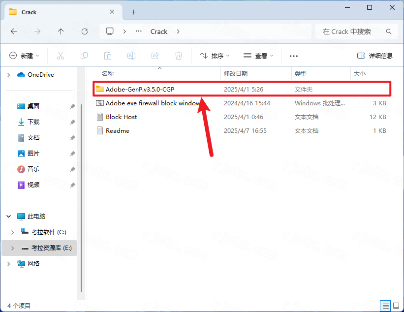Go up one folder level
Viewport: 404px width, 312px height.
coord(61,31)
